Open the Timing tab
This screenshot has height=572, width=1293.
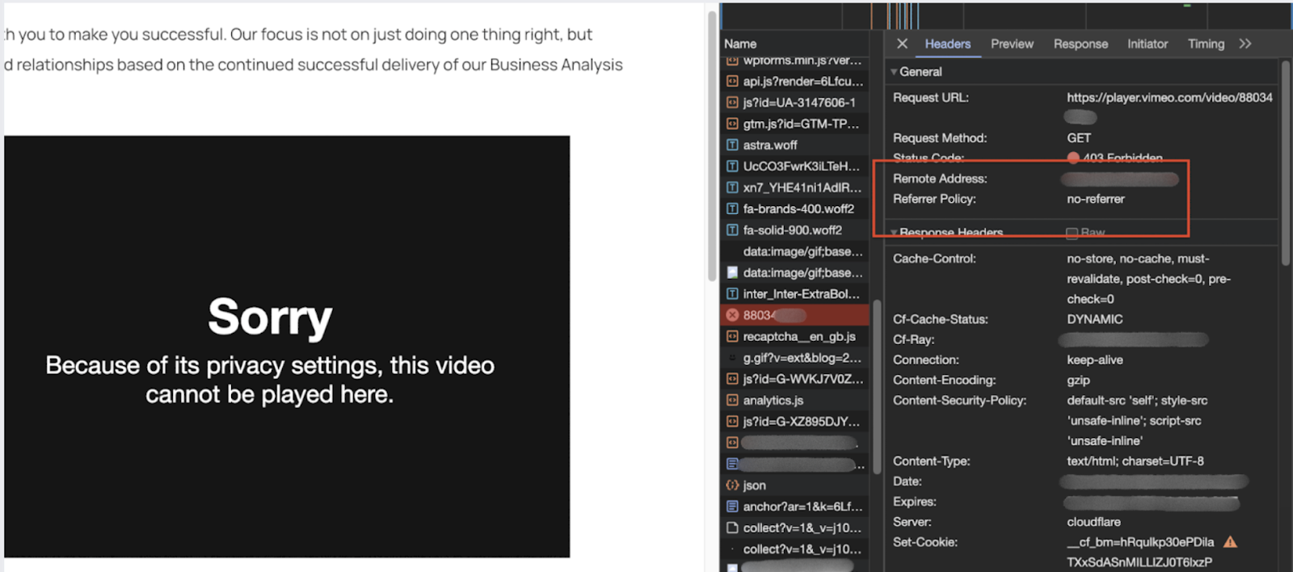(1206, 44)
